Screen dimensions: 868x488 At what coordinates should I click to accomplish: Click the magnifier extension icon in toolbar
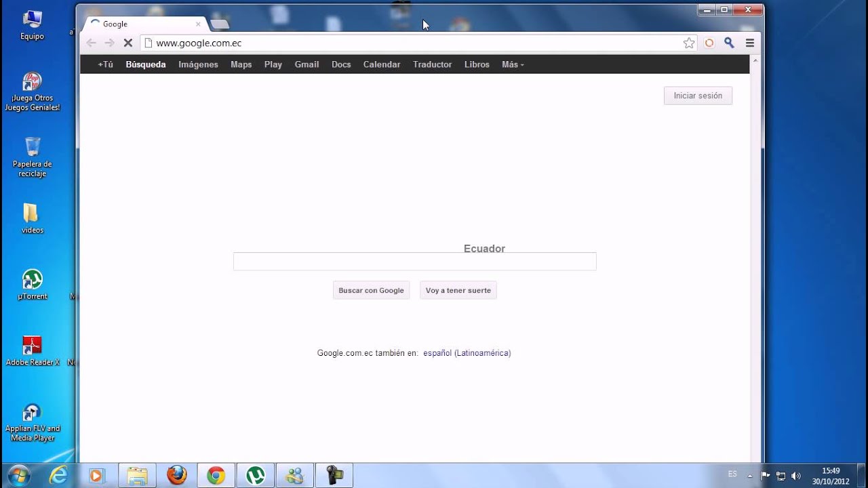pyautogui.click(x=729, y=43)
